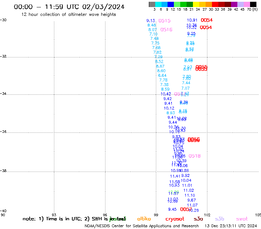Click the wave height value 9.45

click(172, 209)
